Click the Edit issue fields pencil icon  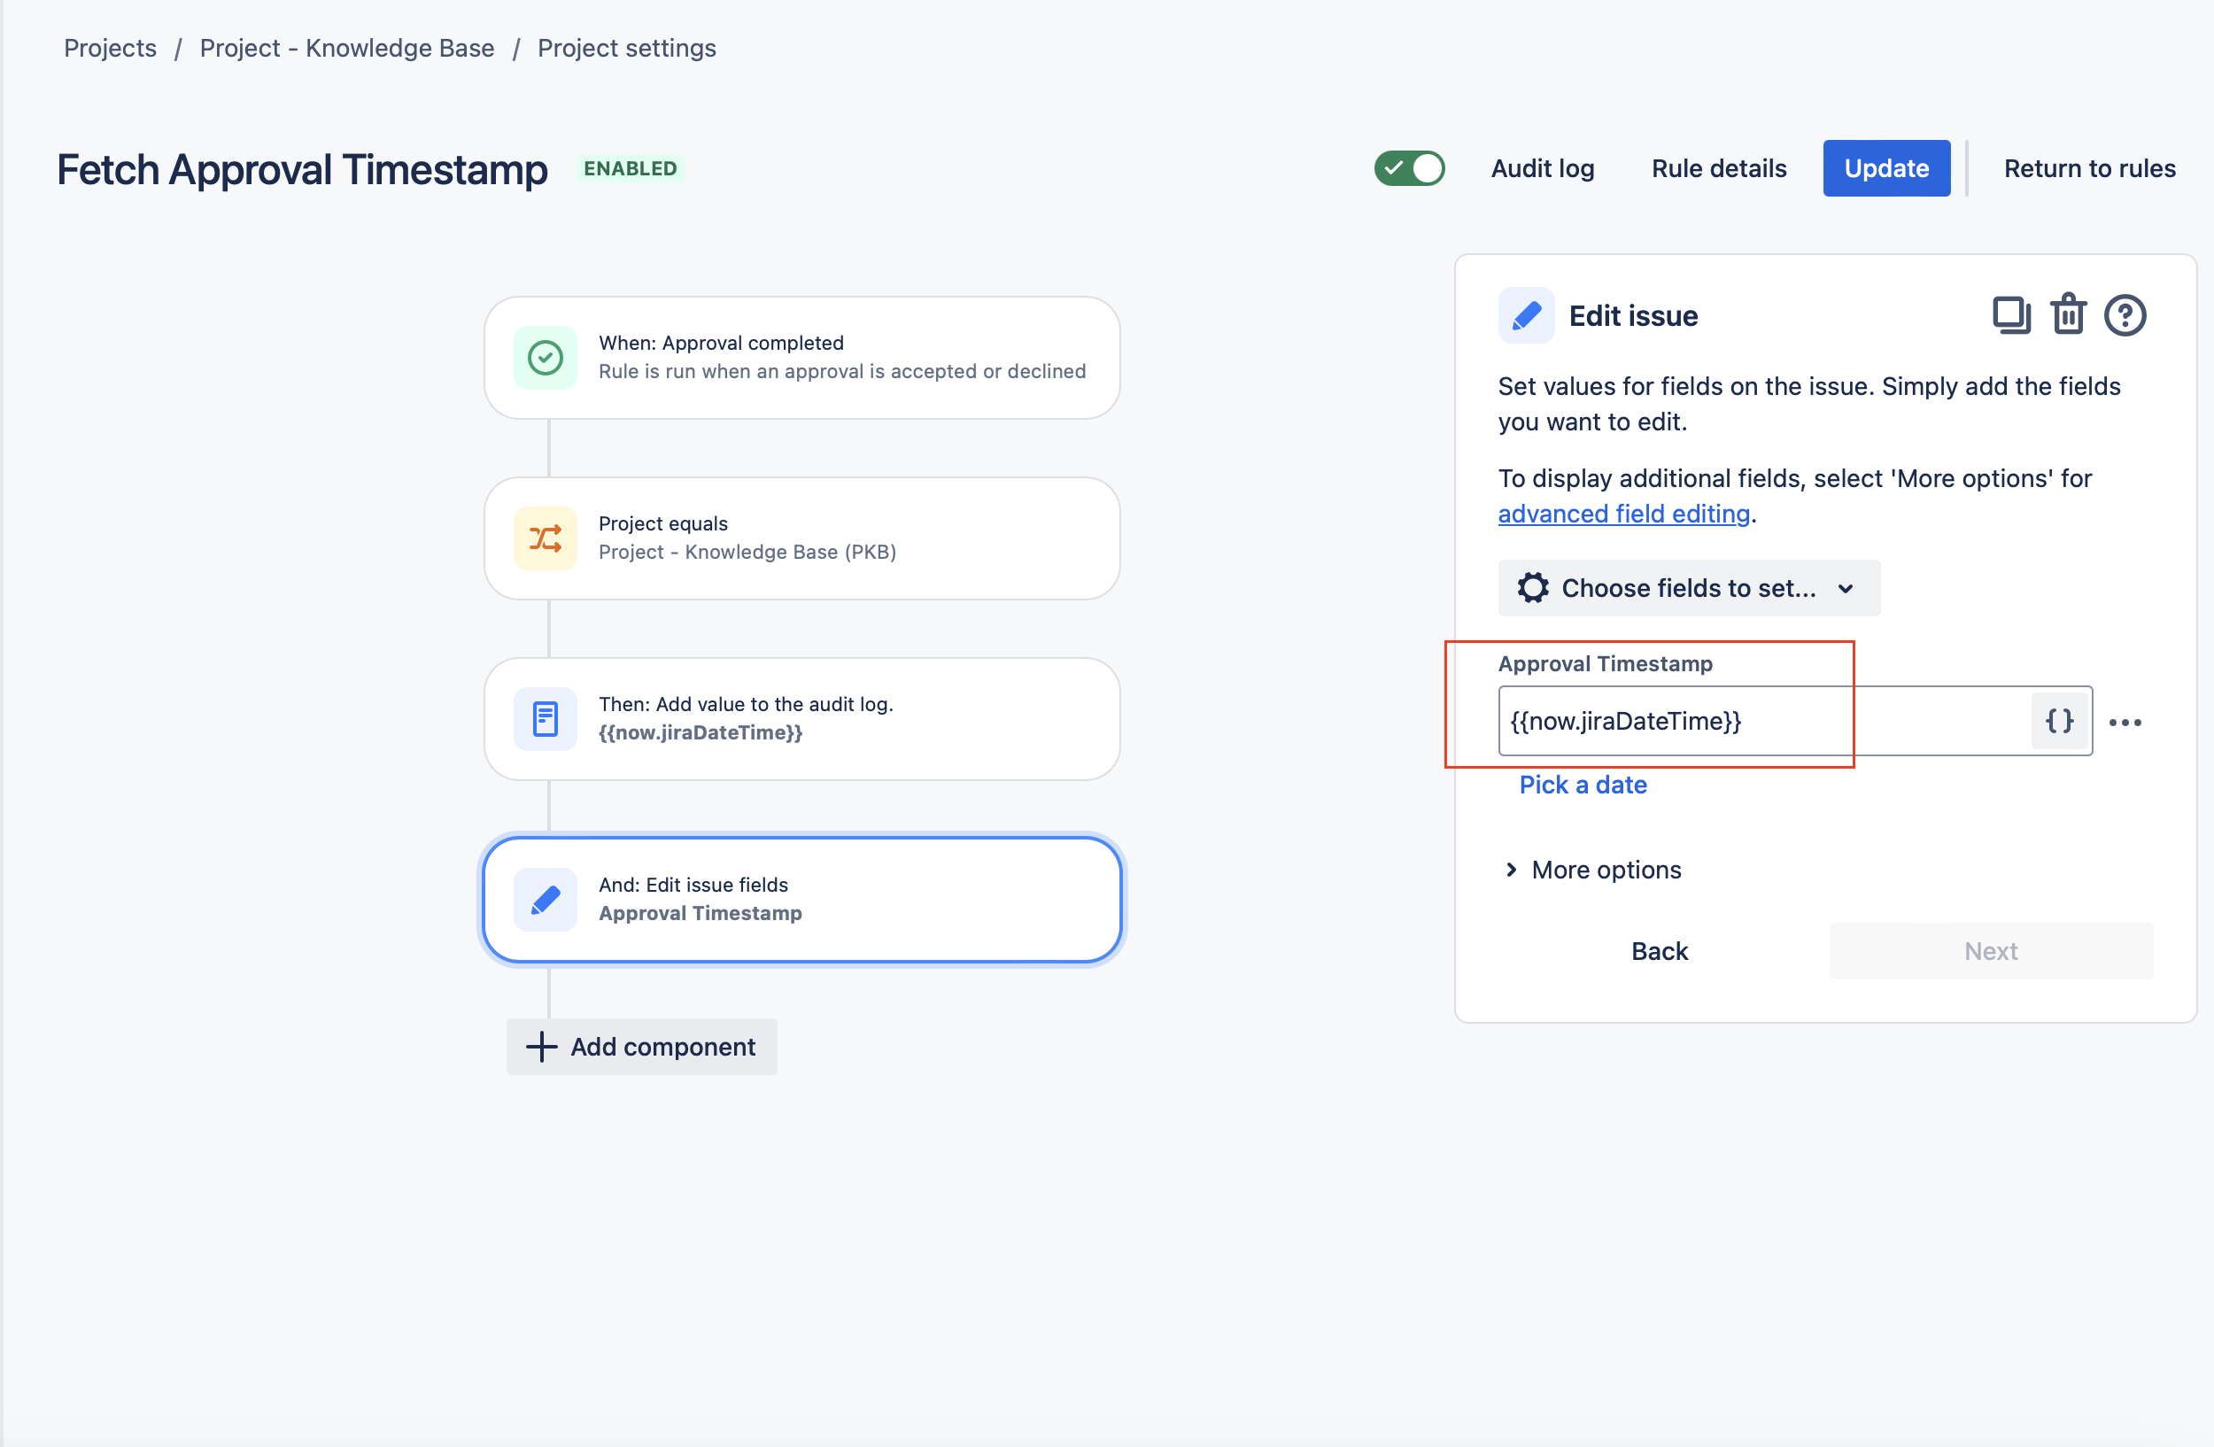coord(546,899)
